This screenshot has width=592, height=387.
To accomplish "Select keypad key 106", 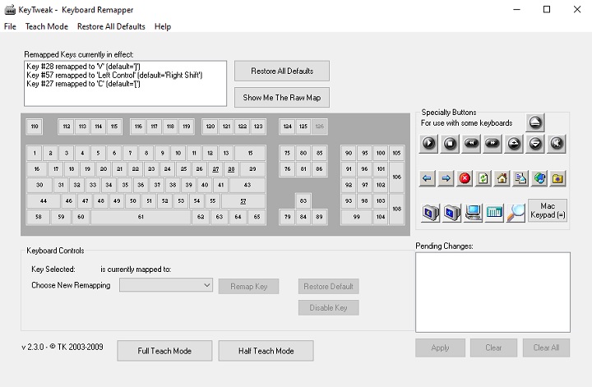I will [x=396, y=177].
